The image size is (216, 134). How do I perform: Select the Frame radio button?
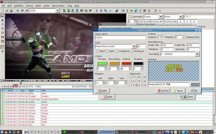197,26
